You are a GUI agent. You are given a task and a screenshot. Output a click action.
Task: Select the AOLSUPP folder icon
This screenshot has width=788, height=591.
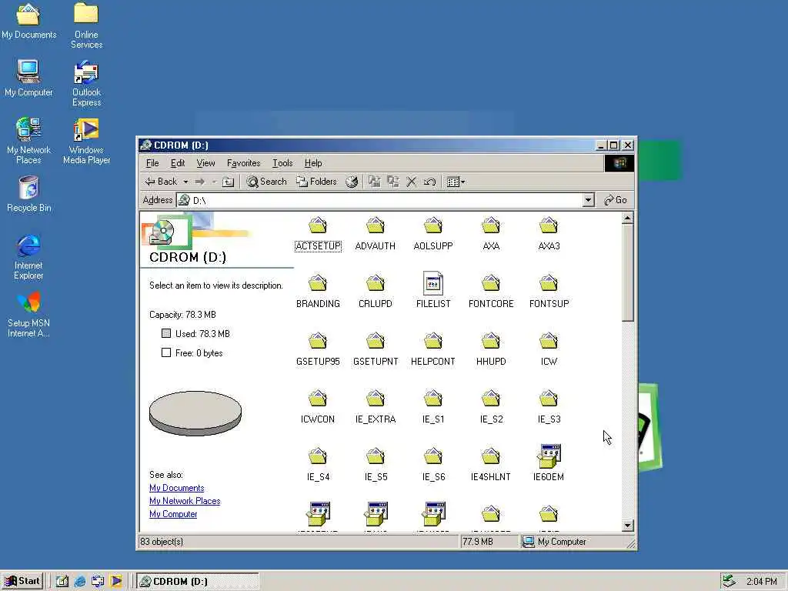pos(432,225)
